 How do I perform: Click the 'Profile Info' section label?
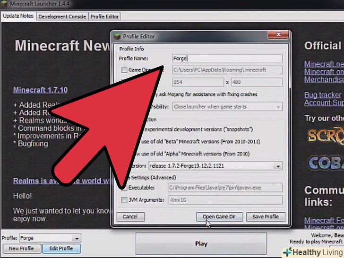(x=131, y=49)
